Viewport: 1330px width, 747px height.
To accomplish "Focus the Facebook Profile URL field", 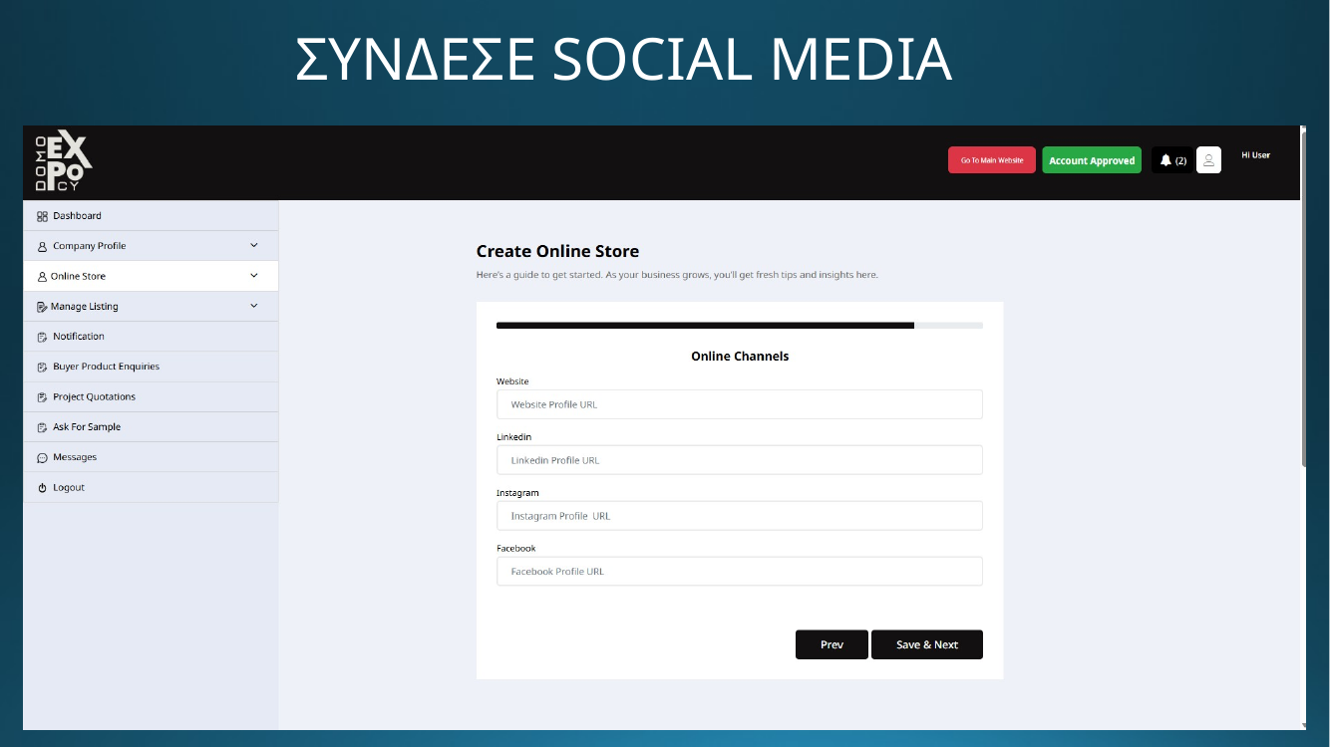I will [740, 572].
